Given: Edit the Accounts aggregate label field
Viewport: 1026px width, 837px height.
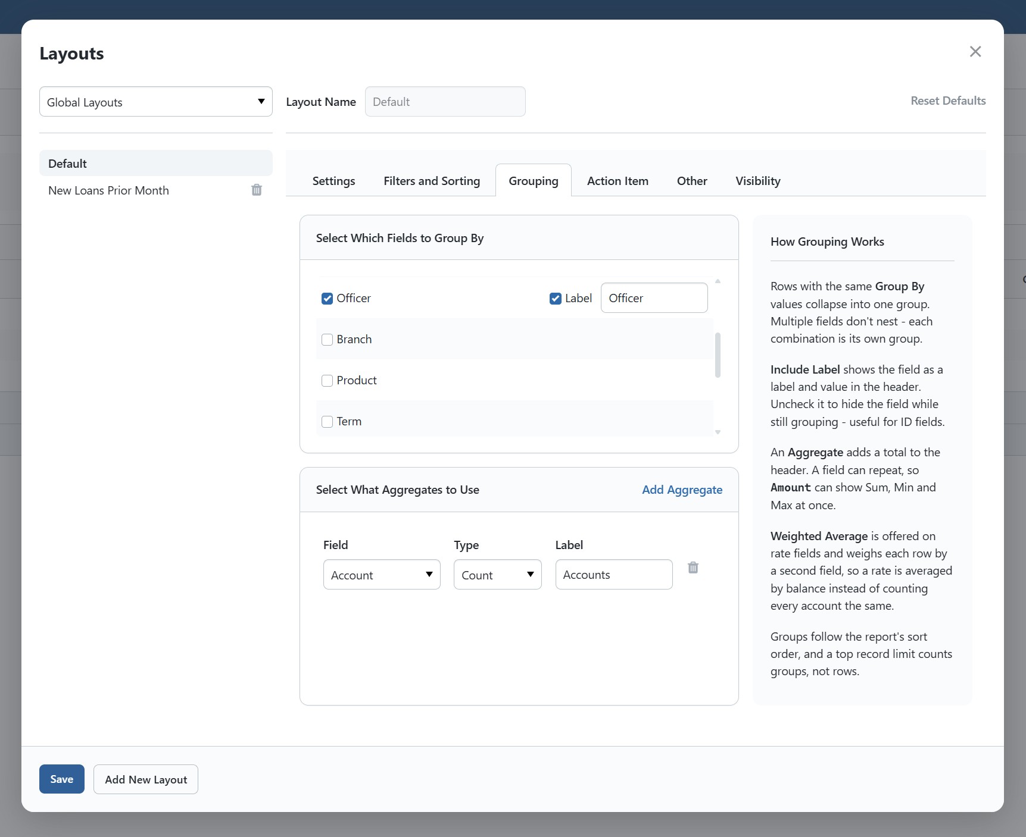Looking at the screenshot, I should [x=614, y=575].
